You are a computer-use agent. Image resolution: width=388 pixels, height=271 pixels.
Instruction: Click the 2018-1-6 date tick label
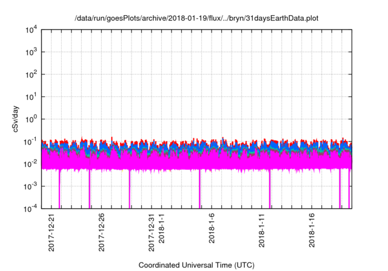pyautogui.click(x=212, y=228)
